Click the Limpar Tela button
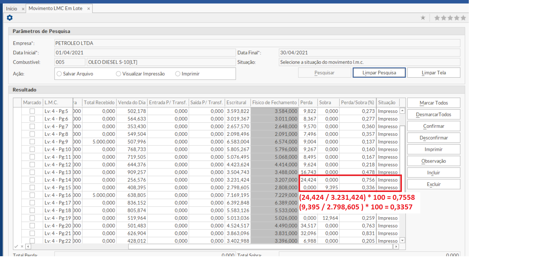557x260 pixels. (x=434, y=73)
